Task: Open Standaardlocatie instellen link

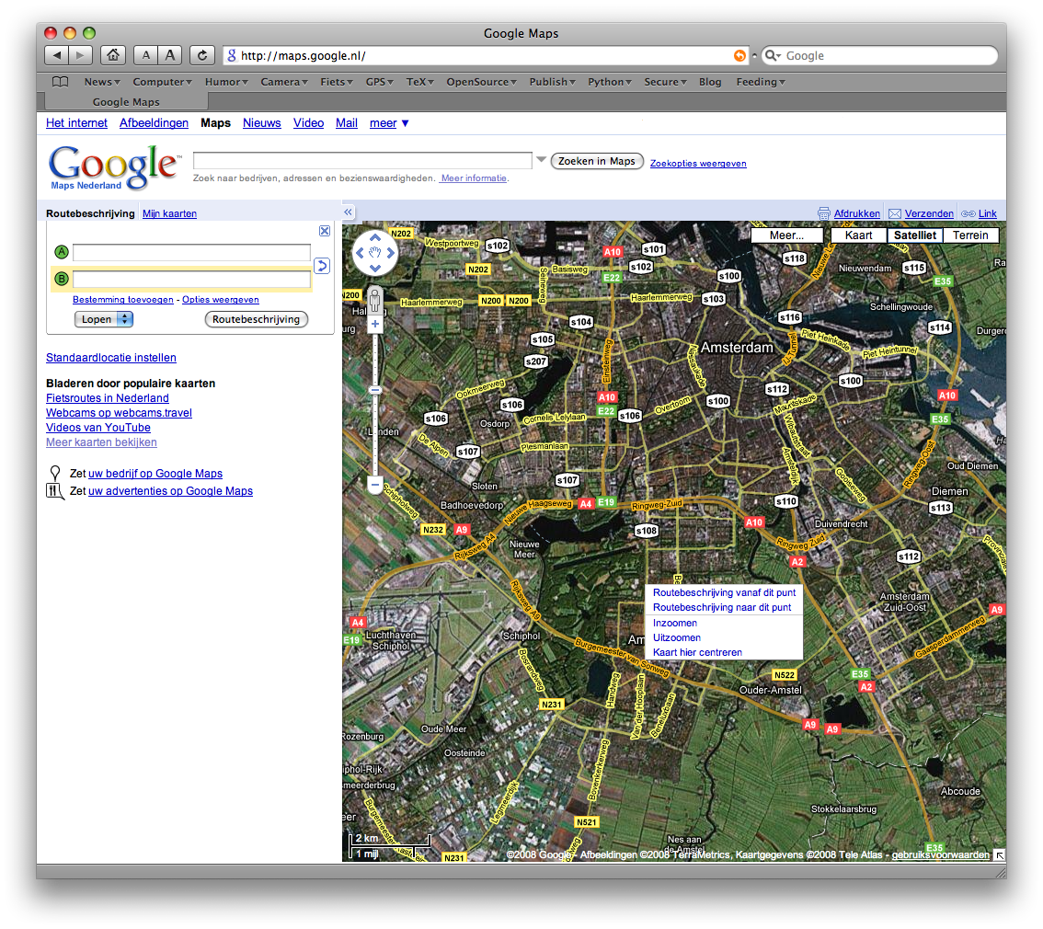Action: click(111, 358)
